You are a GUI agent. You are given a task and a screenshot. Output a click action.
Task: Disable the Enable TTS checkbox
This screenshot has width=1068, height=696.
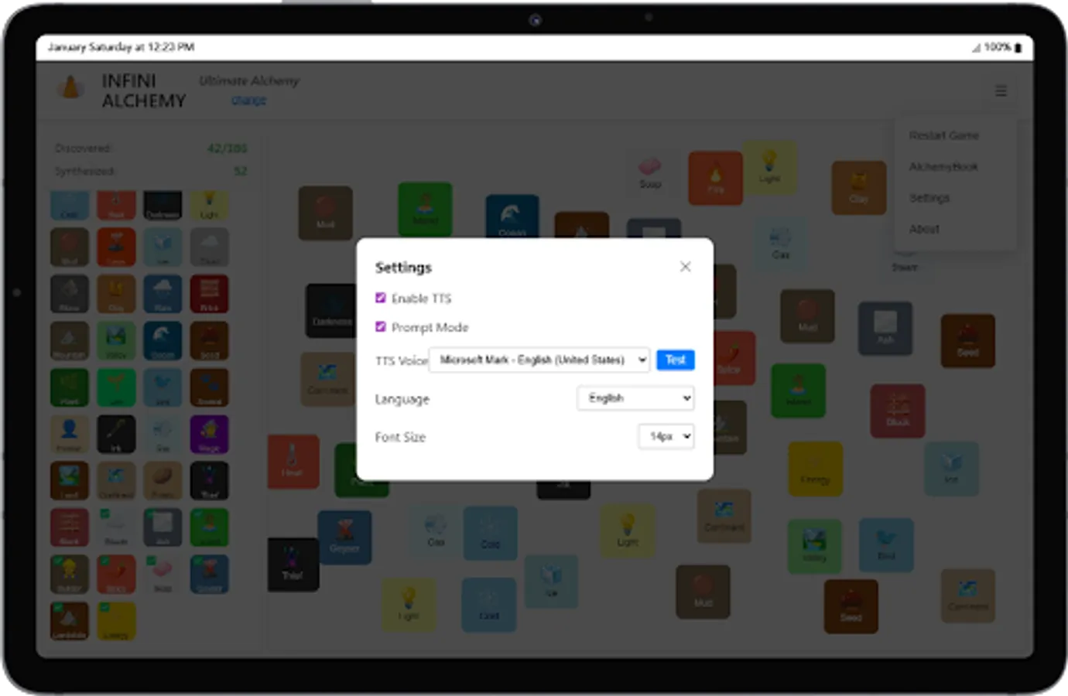click(380, 298)
